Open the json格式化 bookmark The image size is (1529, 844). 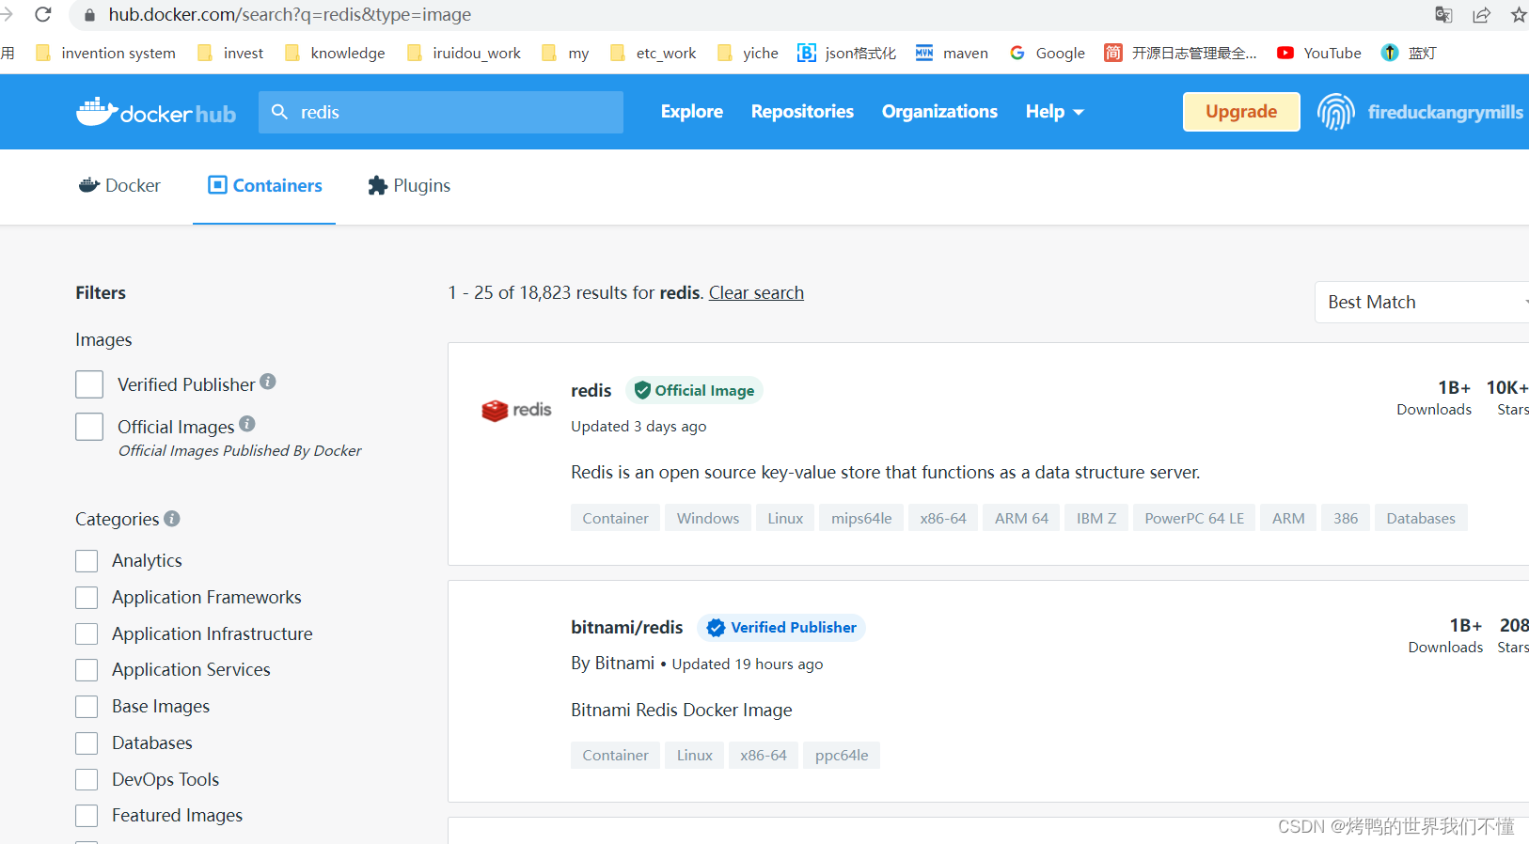(846, 53)
